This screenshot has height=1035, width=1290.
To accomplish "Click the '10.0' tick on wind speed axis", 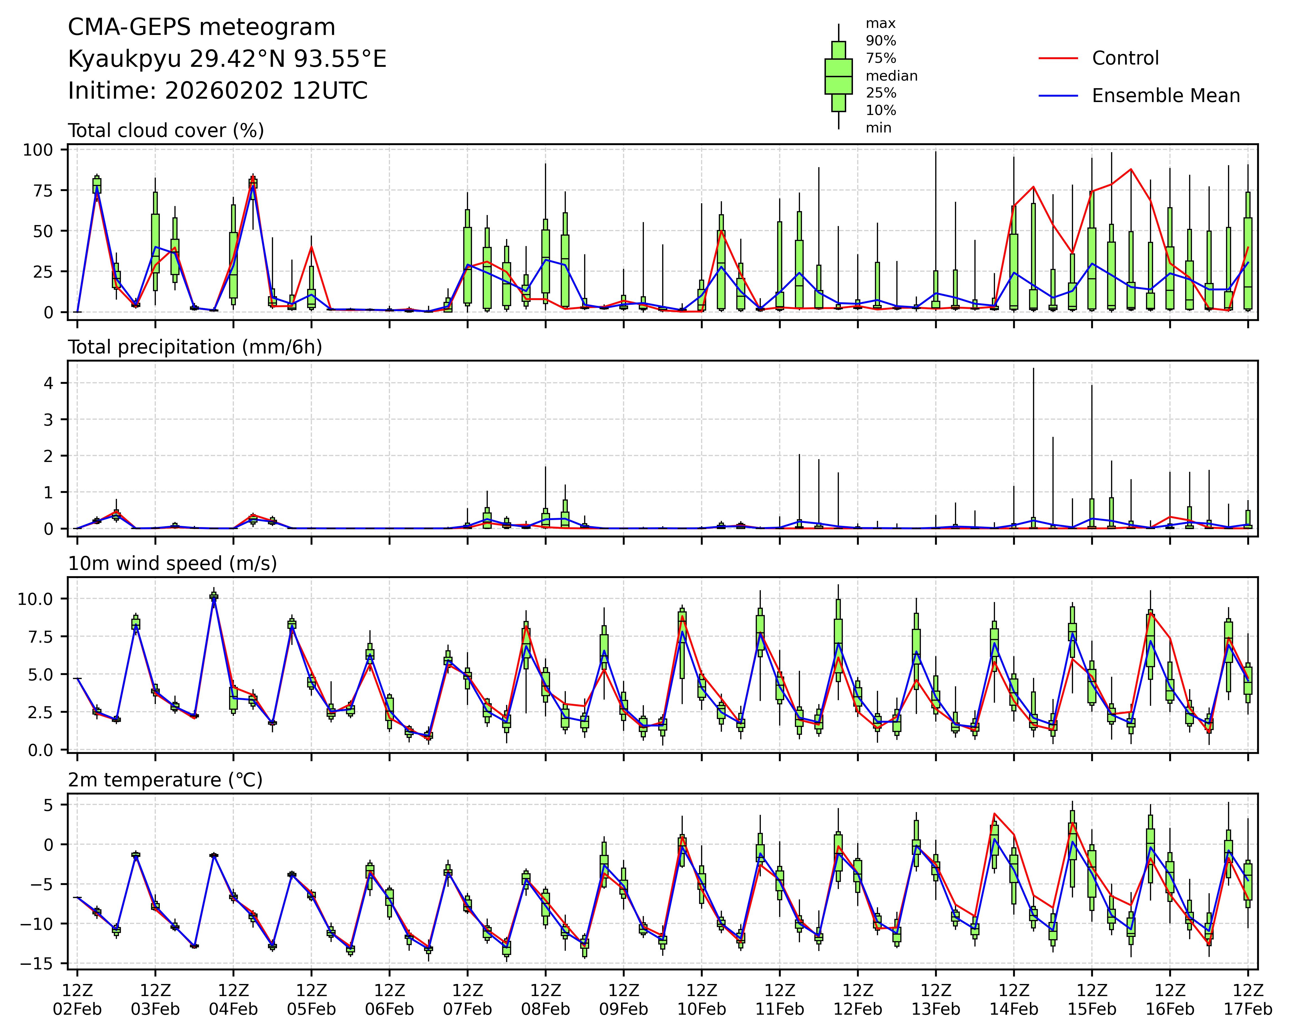I will coord(35,599).
